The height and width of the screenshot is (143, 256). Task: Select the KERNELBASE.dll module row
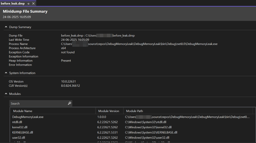point(23,132)
